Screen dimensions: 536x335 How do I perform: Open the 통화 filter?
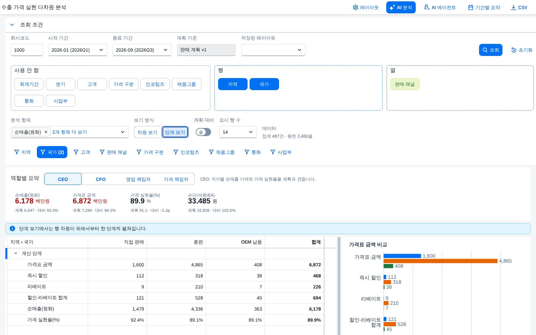pyautogui.click(x=253, y=152)
